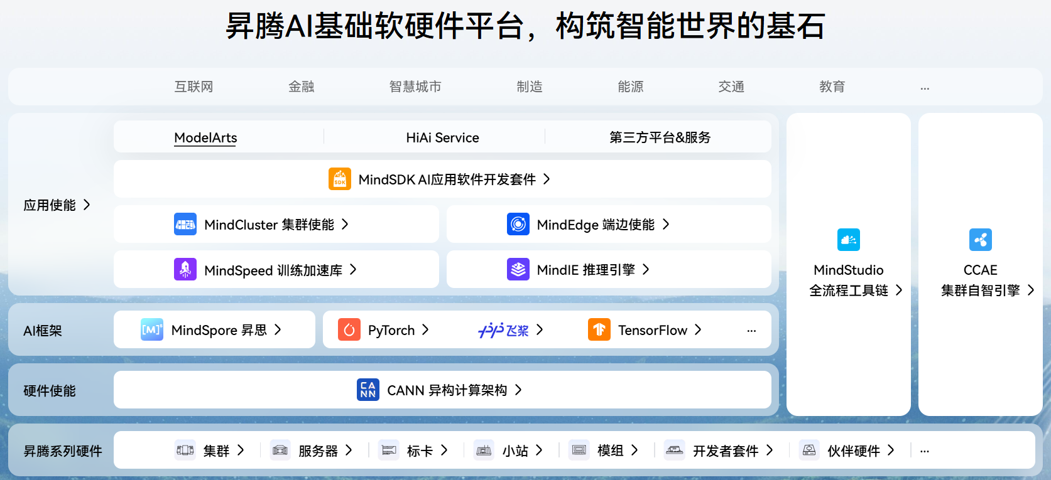1051x480 pixels.
Task: Expand the MindSpeed 训练加速库 chevron
Action: click(353, 269)
